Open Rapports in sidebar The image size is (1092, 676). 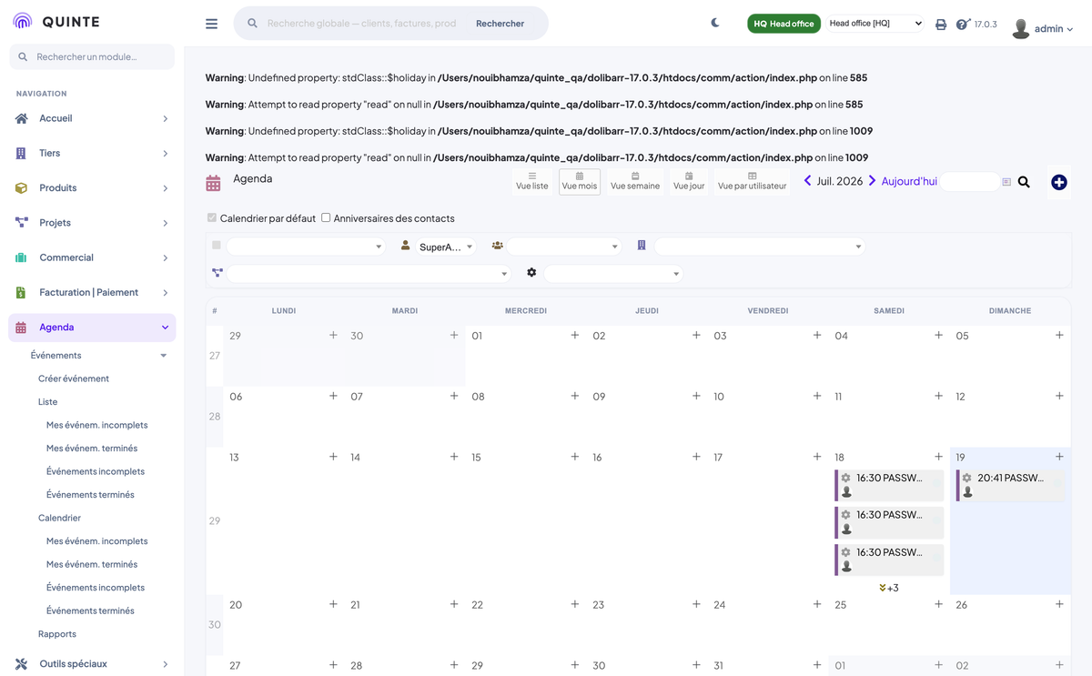tap(57, 634)
